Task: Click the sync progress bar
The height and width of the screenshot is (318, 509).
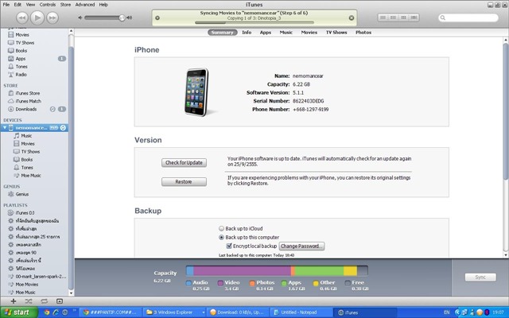Action: [x=254, y=23]
